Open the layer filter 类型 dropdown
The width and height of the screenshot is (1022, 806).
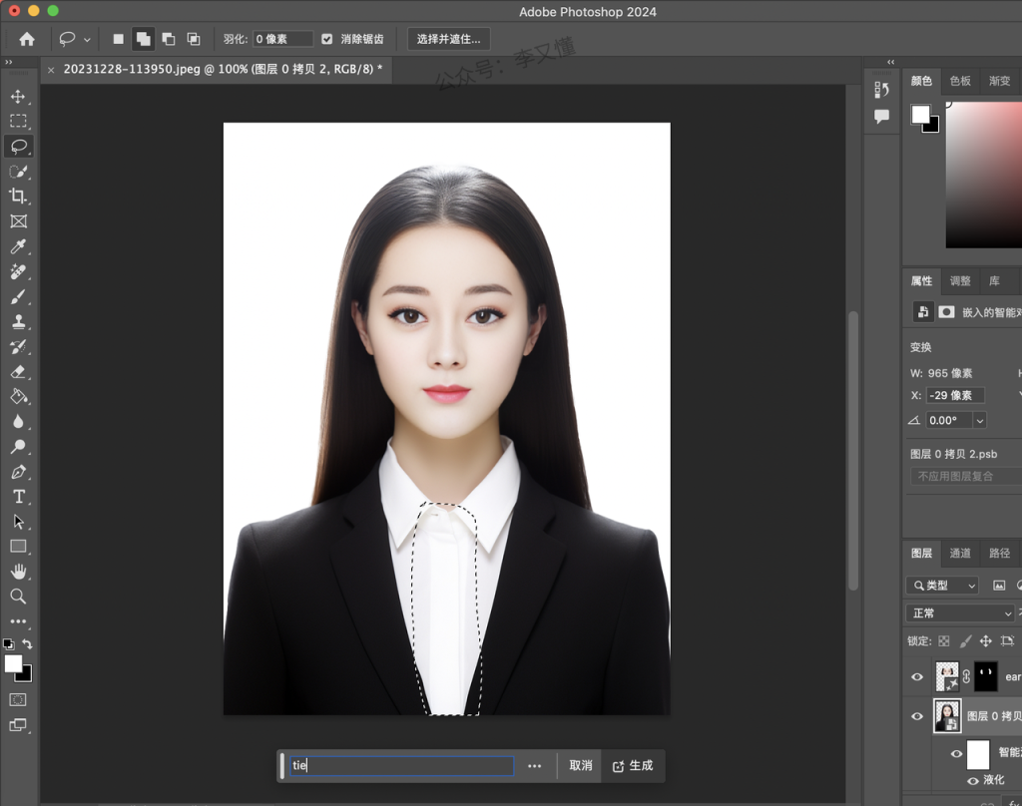pyautogui.click(x=942, y=586)
